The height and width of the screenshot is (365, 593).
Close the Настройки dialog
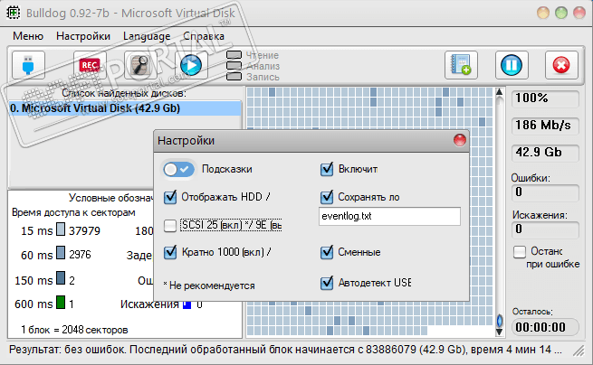coord(460,140)
